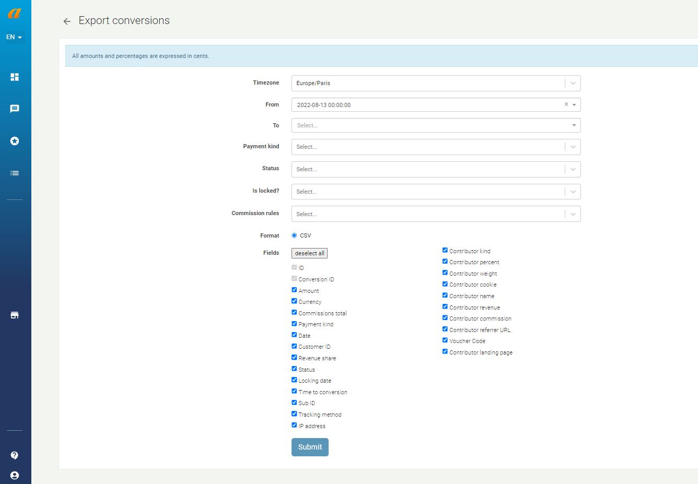Submit the export conversions form
Viewport: 698px width, 484px height.
point(310,447)
